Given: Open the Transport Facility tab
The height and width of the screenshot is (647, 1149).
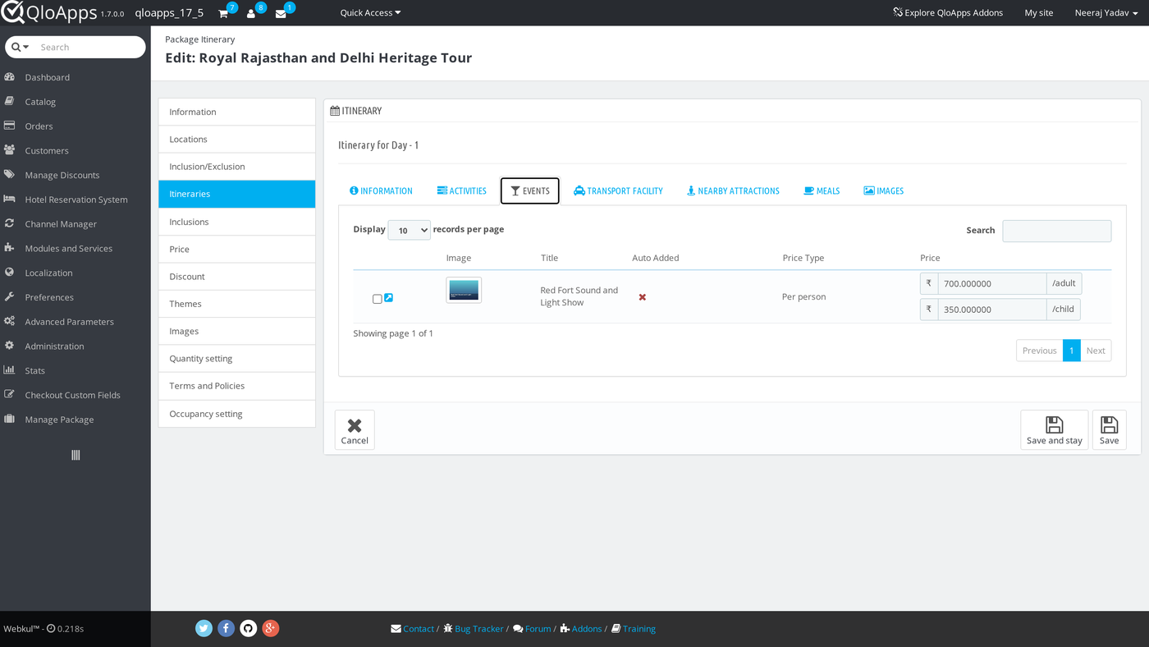Looking at the screenshot, I should tap(618, 190).
